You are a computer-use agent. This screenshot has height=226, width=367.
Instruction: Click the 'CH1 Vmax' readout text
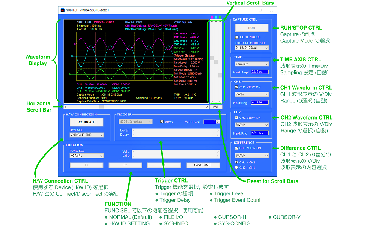click(180, 33)
